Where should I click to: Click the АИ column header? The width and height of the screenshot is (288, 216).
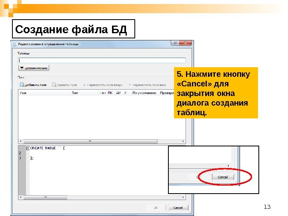click(x=118, y=93)
